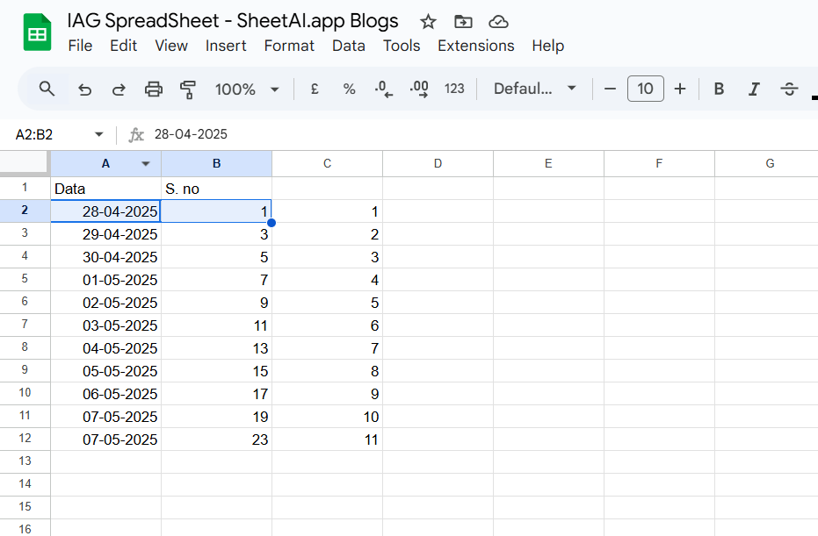Format as currency with pound icon
Screen dimensions: 818x536
[x=315, y=89]
